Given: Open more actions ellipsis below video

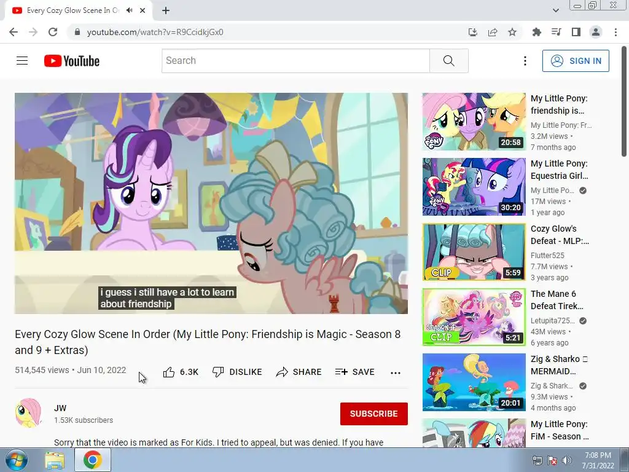Looking at the screenshot, I should pyautogui.click(x=396, y=373).
